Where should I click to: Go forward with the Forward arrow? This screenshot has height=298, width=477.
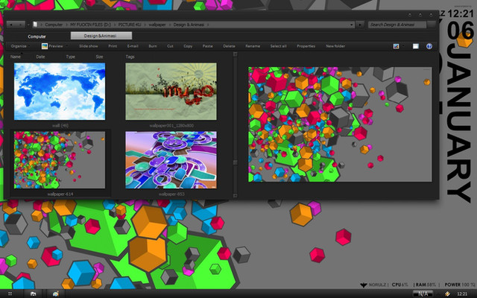[x=20, y=25]
